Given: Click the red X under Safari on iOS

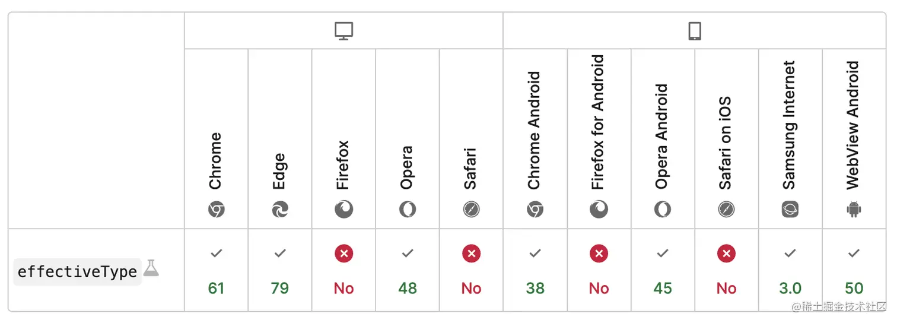Looking at the screenshot, I should [x=726, y=254].
